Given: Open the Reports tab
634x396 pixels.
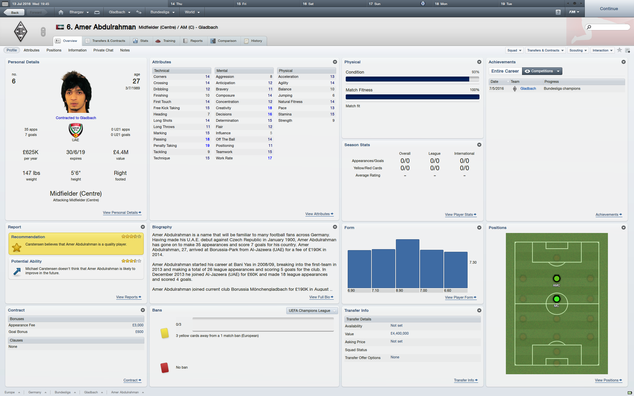Looking at the screenshot, I should pos(193,41).
